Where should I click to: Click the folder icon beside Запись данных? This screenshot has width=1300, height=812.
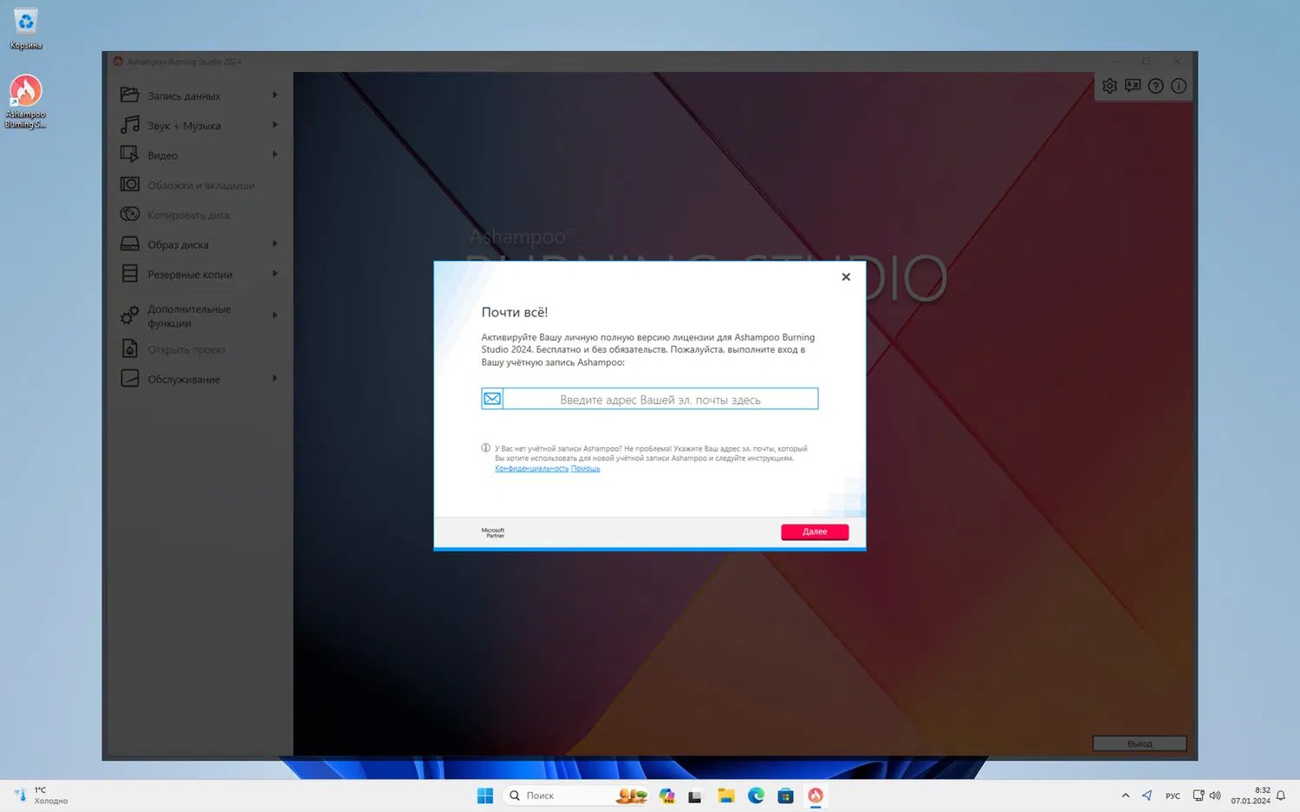tap(129, 95)
